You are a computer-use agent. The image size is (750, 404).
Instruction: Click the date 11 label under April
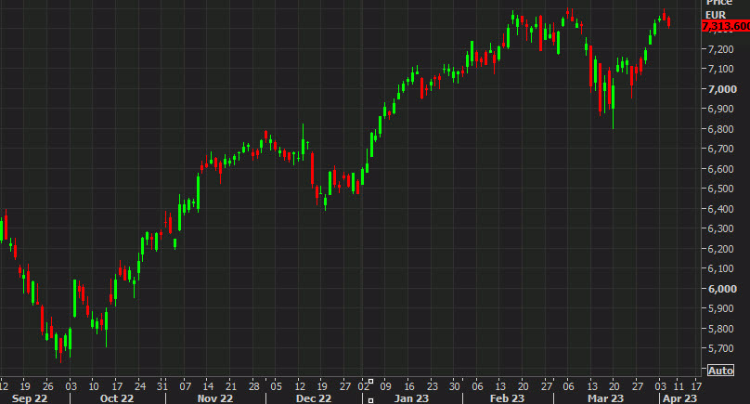679,386
